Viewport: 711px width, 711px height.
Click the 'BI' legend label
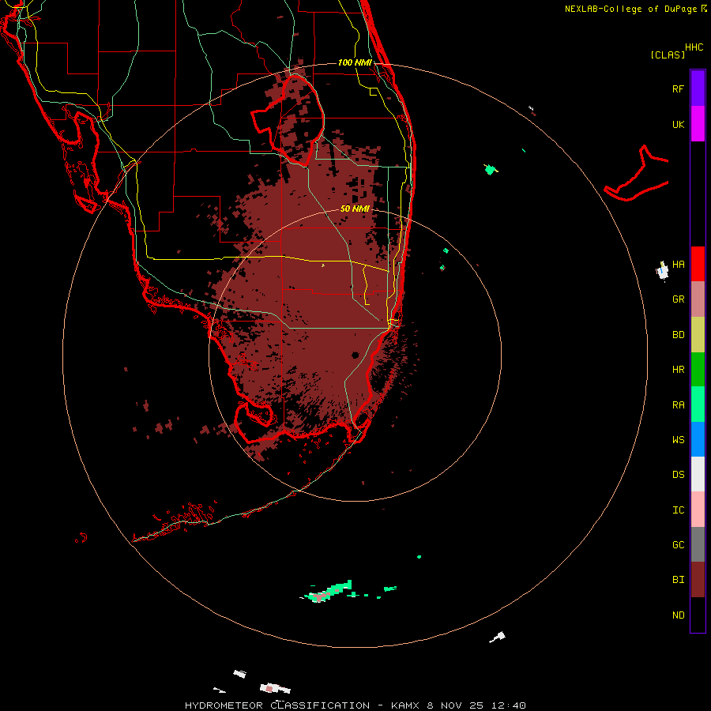pyautogui.click(x=678, y=580)
